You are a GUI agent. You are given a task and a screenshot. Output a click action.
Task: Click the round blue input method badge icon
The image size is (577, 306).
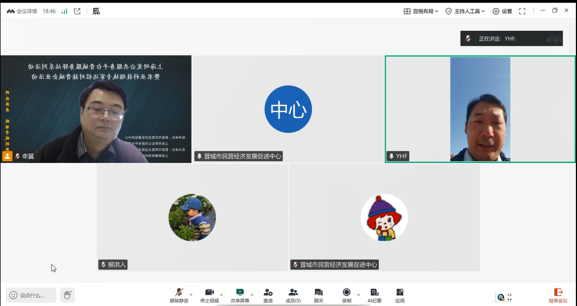point(501,297)
